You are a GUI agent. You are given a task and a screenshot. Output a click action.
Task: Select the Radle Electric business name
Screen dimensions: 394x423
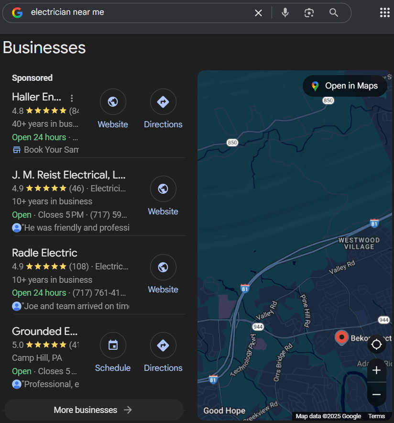click(44, 253)
